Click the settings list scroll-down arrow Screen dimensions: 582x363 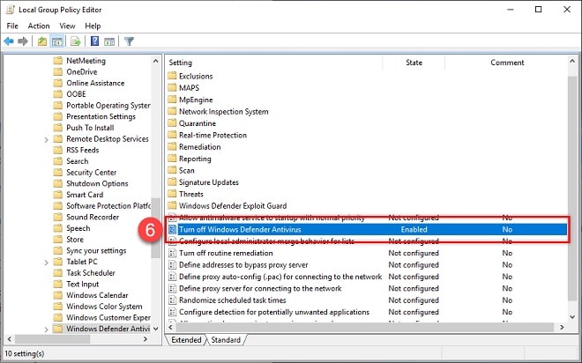click(572, 317)
